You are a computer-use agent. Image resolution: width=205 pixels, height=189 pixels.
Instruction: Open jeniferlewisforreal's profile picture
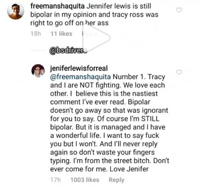click(x=38, y=70)
